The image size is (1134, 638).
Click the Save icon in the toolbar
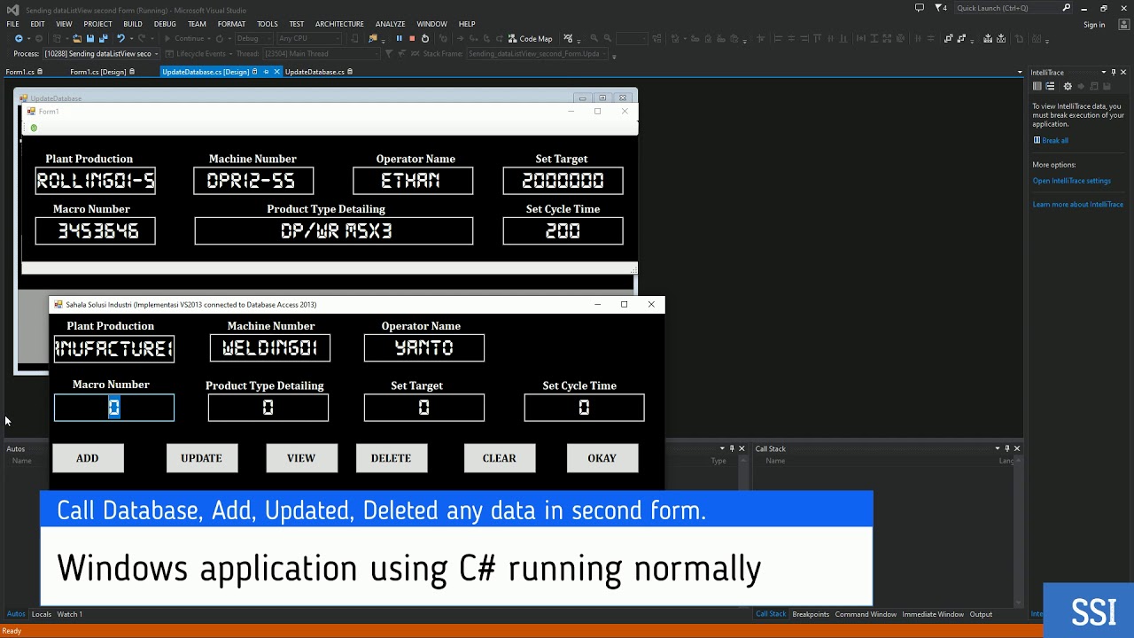click(x=89, y=38)
